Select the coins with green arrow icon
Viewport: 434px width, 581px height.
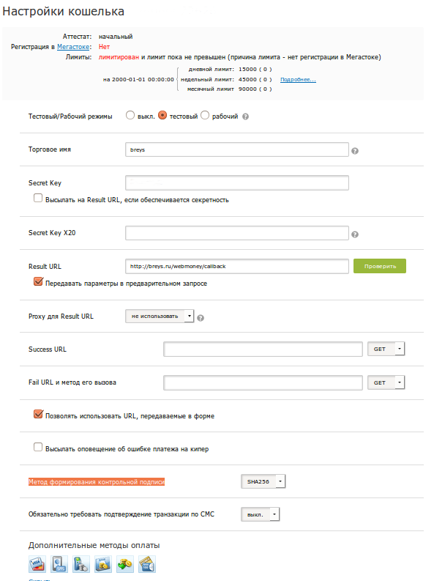124,564
